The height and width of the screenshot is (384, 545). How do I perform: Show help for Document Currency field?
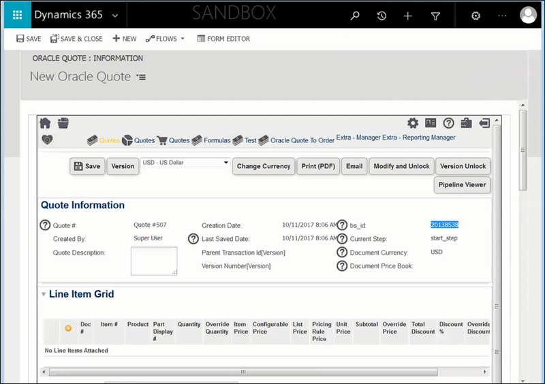342,253
